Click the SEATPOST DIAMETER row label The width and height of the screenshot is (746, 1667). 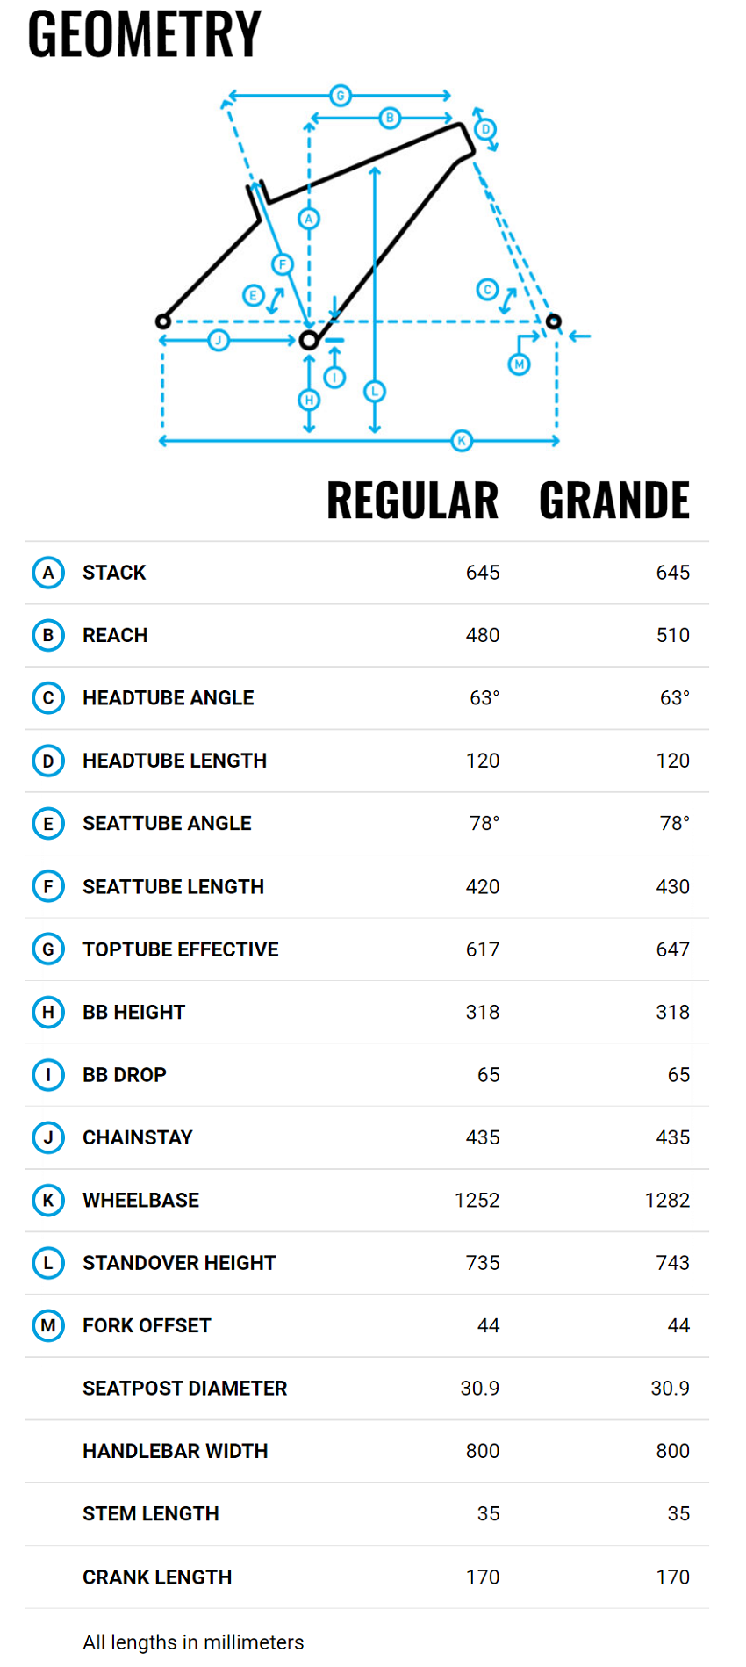(185, 1389)
